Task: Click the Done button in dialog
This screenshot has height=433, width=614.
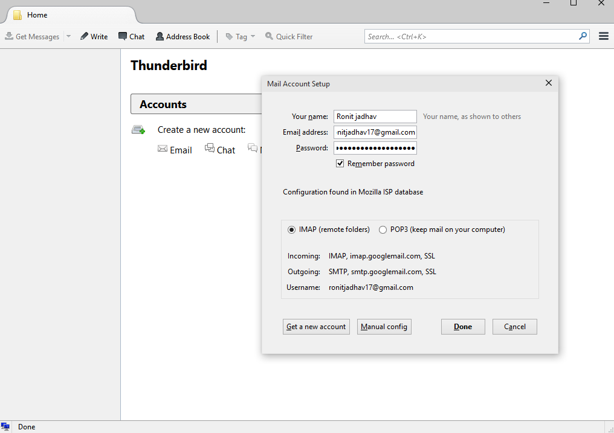Action: pos(463,327)
